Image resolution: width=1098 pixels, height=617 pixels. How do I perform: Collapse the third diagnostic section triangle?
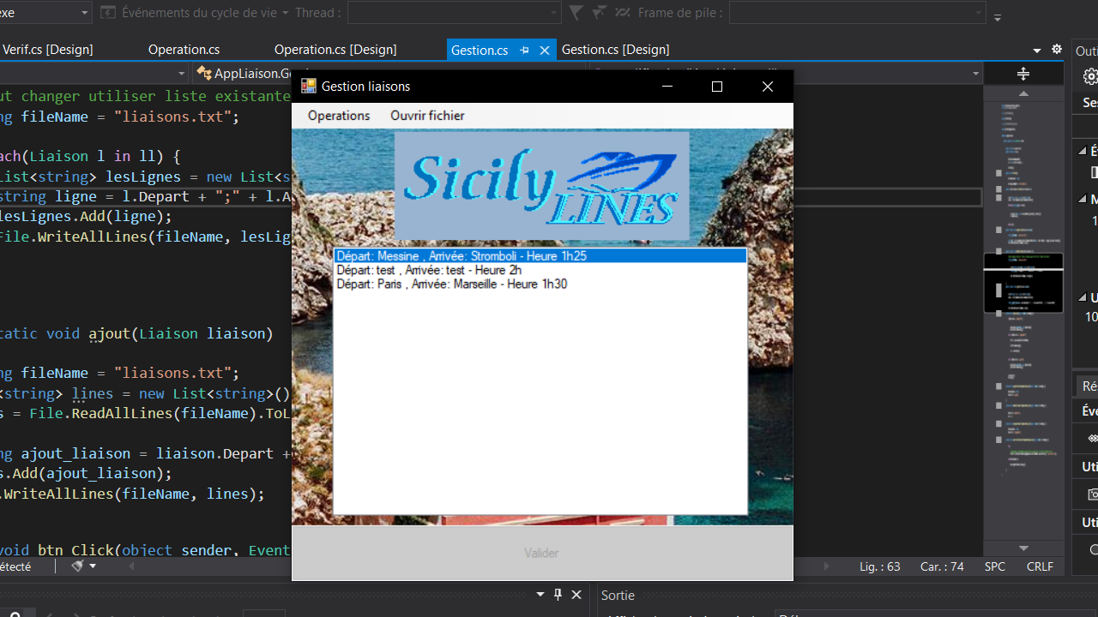pyautogui.click(x=1083, y=297)
